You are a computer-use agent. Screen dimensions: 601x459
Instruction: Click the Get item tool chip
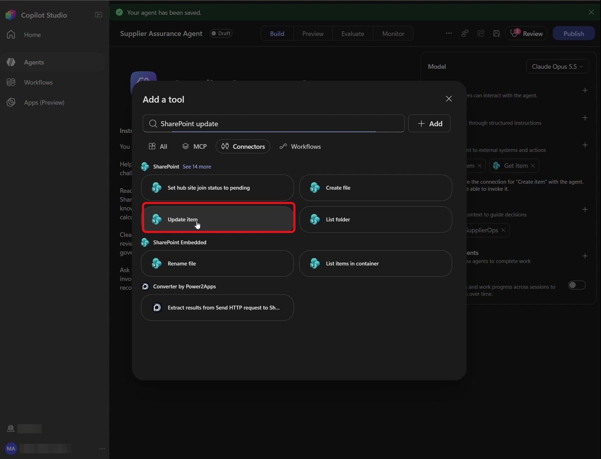(514, 166)
